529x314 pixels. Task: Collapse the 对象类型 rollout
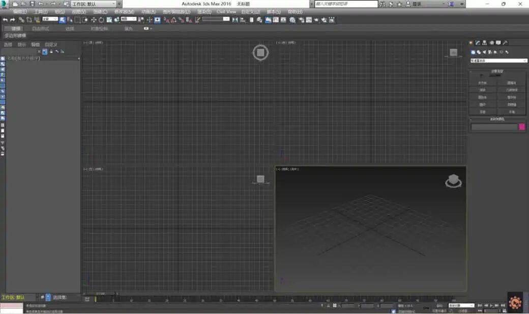point(497,71)
